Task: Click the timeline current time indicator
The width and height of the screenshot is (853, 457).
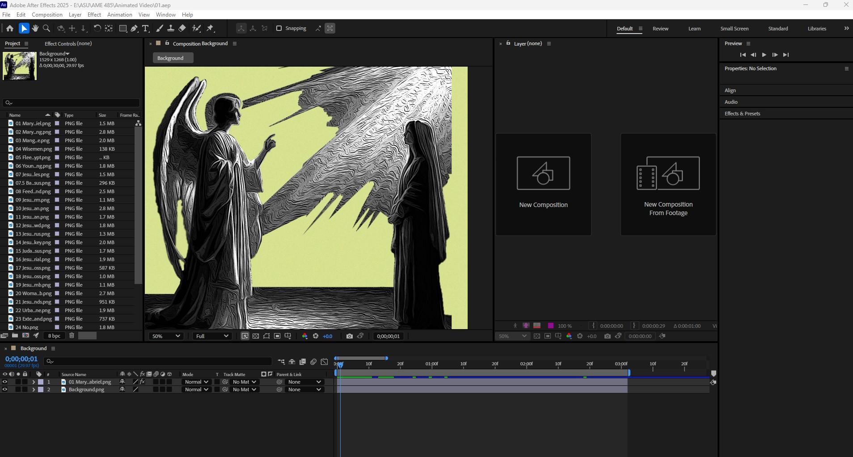Action: [x=340, y=365]
